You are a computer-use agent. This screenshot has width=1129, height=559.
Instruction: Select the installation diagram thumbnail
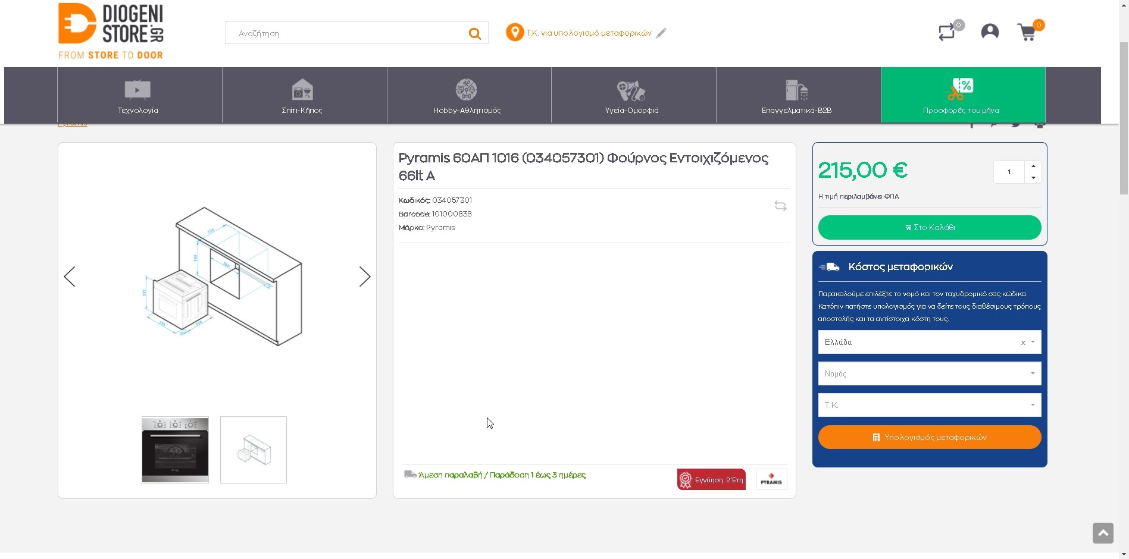point(254,450)
